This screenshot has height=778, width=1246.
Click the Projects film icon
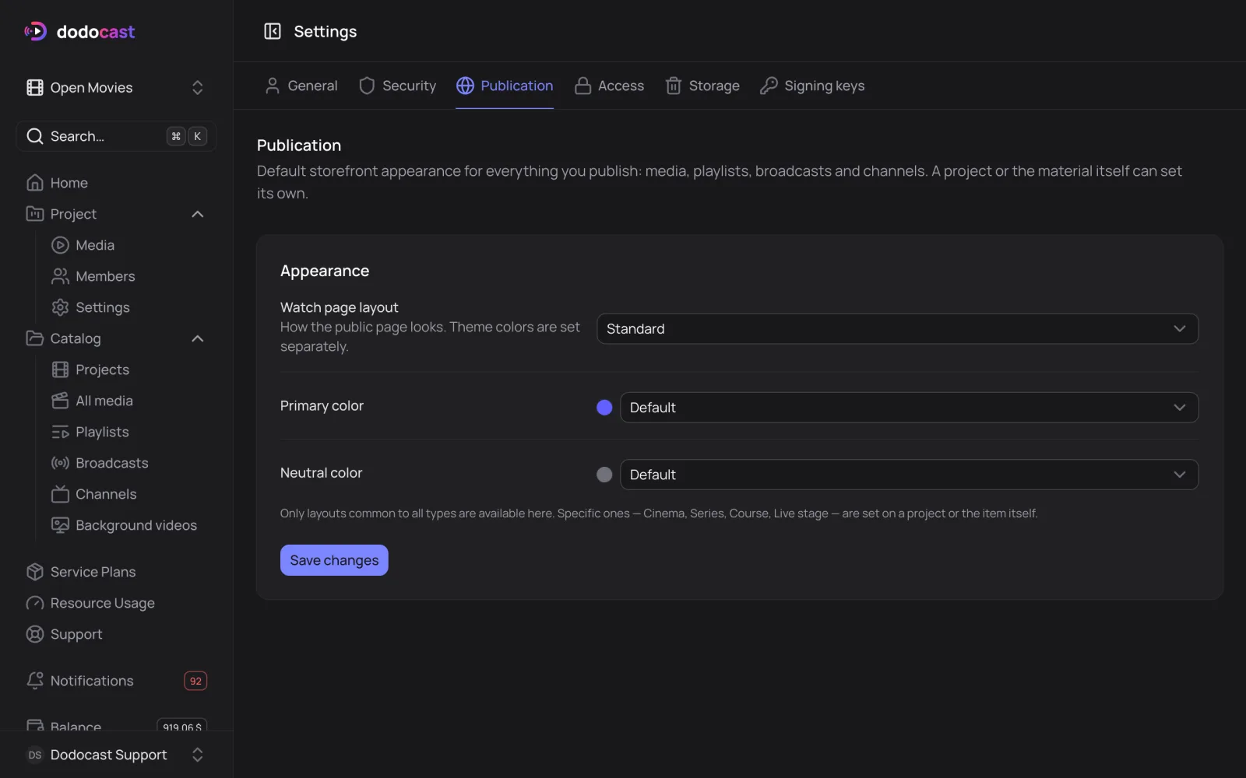(x=60, y=370)
